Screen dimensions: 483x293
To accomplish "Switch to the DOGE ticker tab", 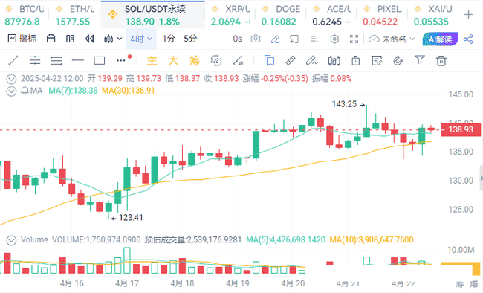I will tap(280, 15).
